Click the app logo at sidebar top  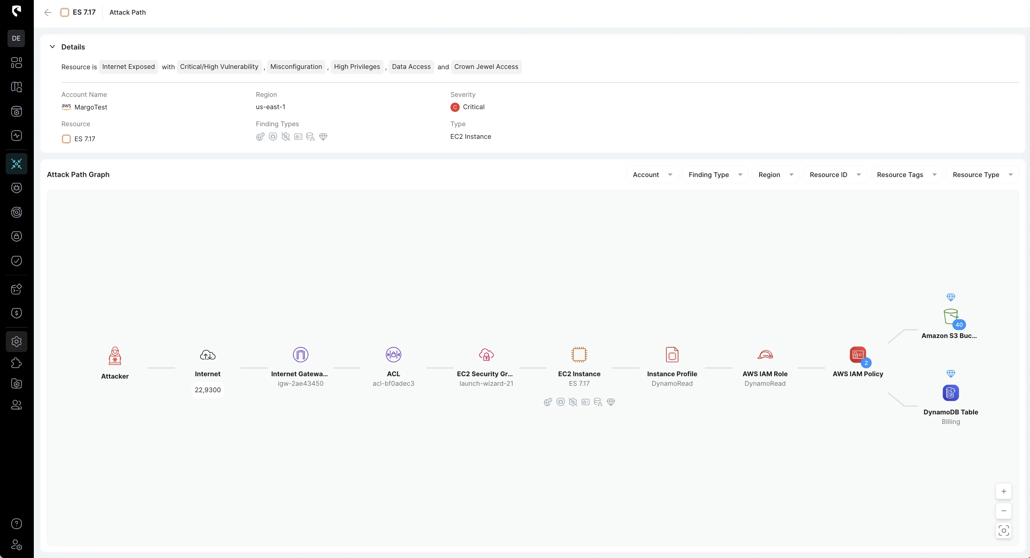pos(16,11)
